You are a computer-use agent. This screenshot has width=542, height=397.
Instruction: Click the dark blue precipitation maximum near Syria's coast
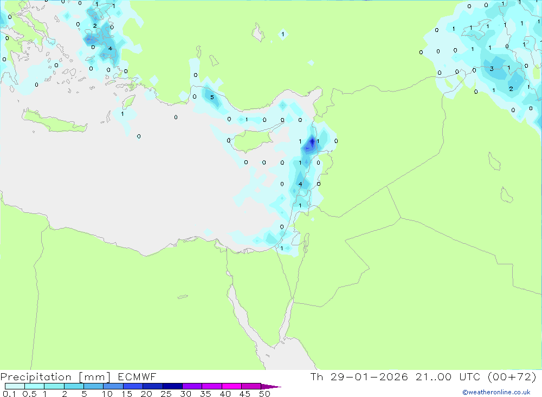coord(313,142)
